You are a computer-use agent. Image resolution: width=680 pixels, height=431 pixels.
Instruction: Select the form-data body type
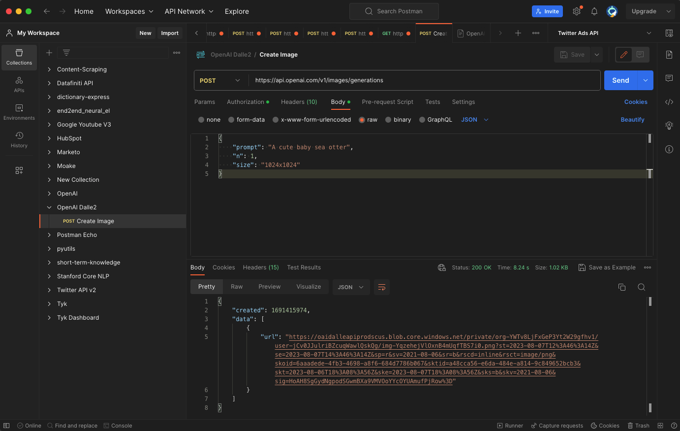pos(231,120)
